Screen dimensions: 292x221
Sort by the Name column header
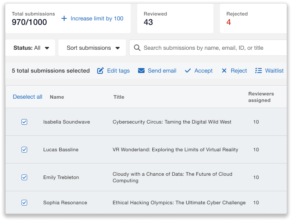(57, 97)
